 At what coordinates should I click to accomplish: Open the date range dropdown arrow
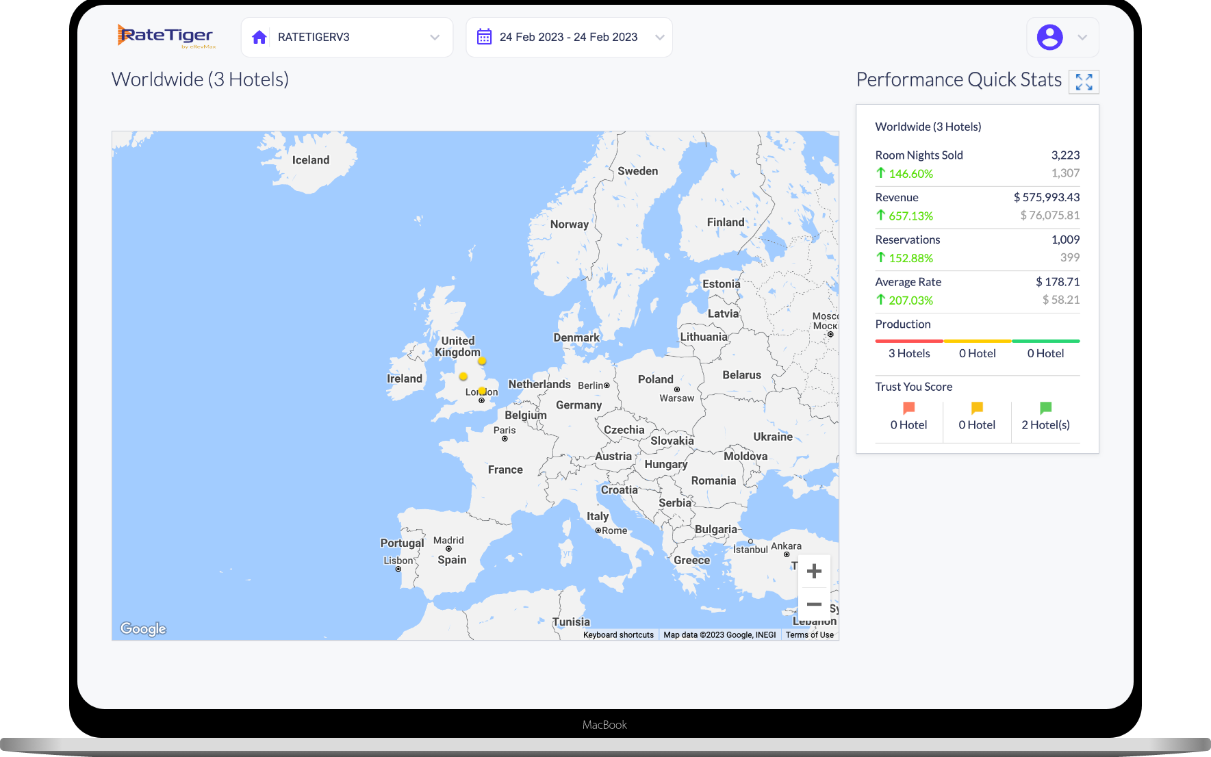click(659, 37)
